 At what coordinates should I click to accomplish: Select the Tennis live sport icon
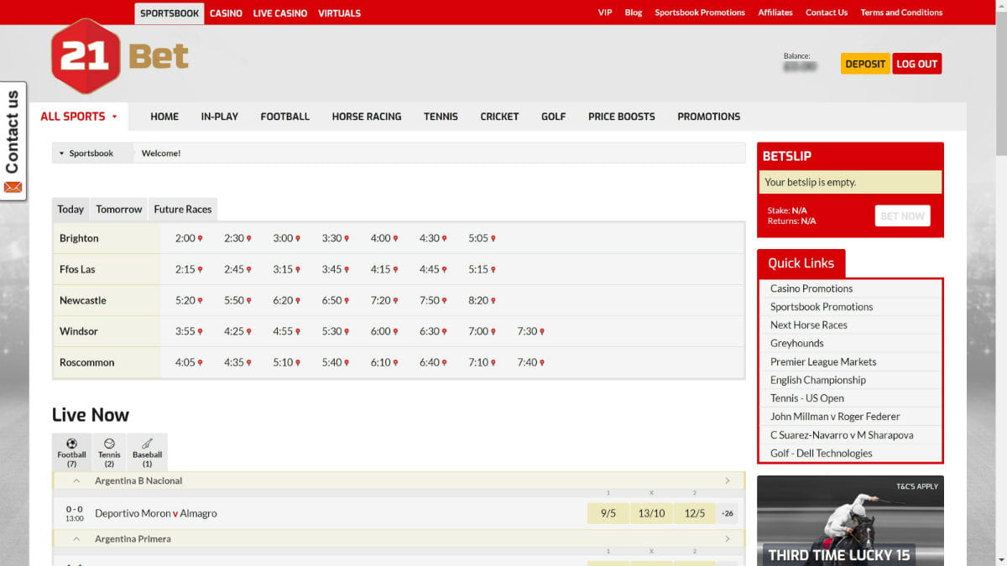[109, 452]
